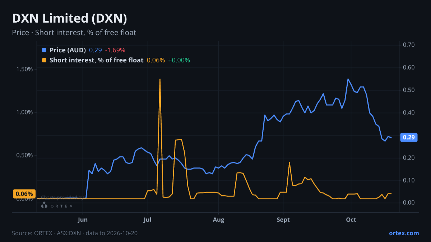Click the 0.50% left axis label
The width and height of the screenshot is (431, 242).
tap(24, 156)
